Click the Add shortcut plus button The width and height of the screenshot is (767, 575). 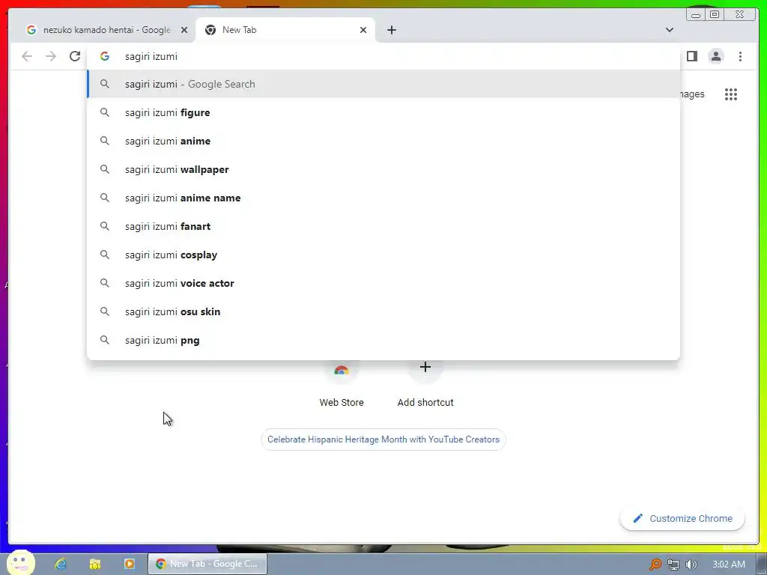425,367
